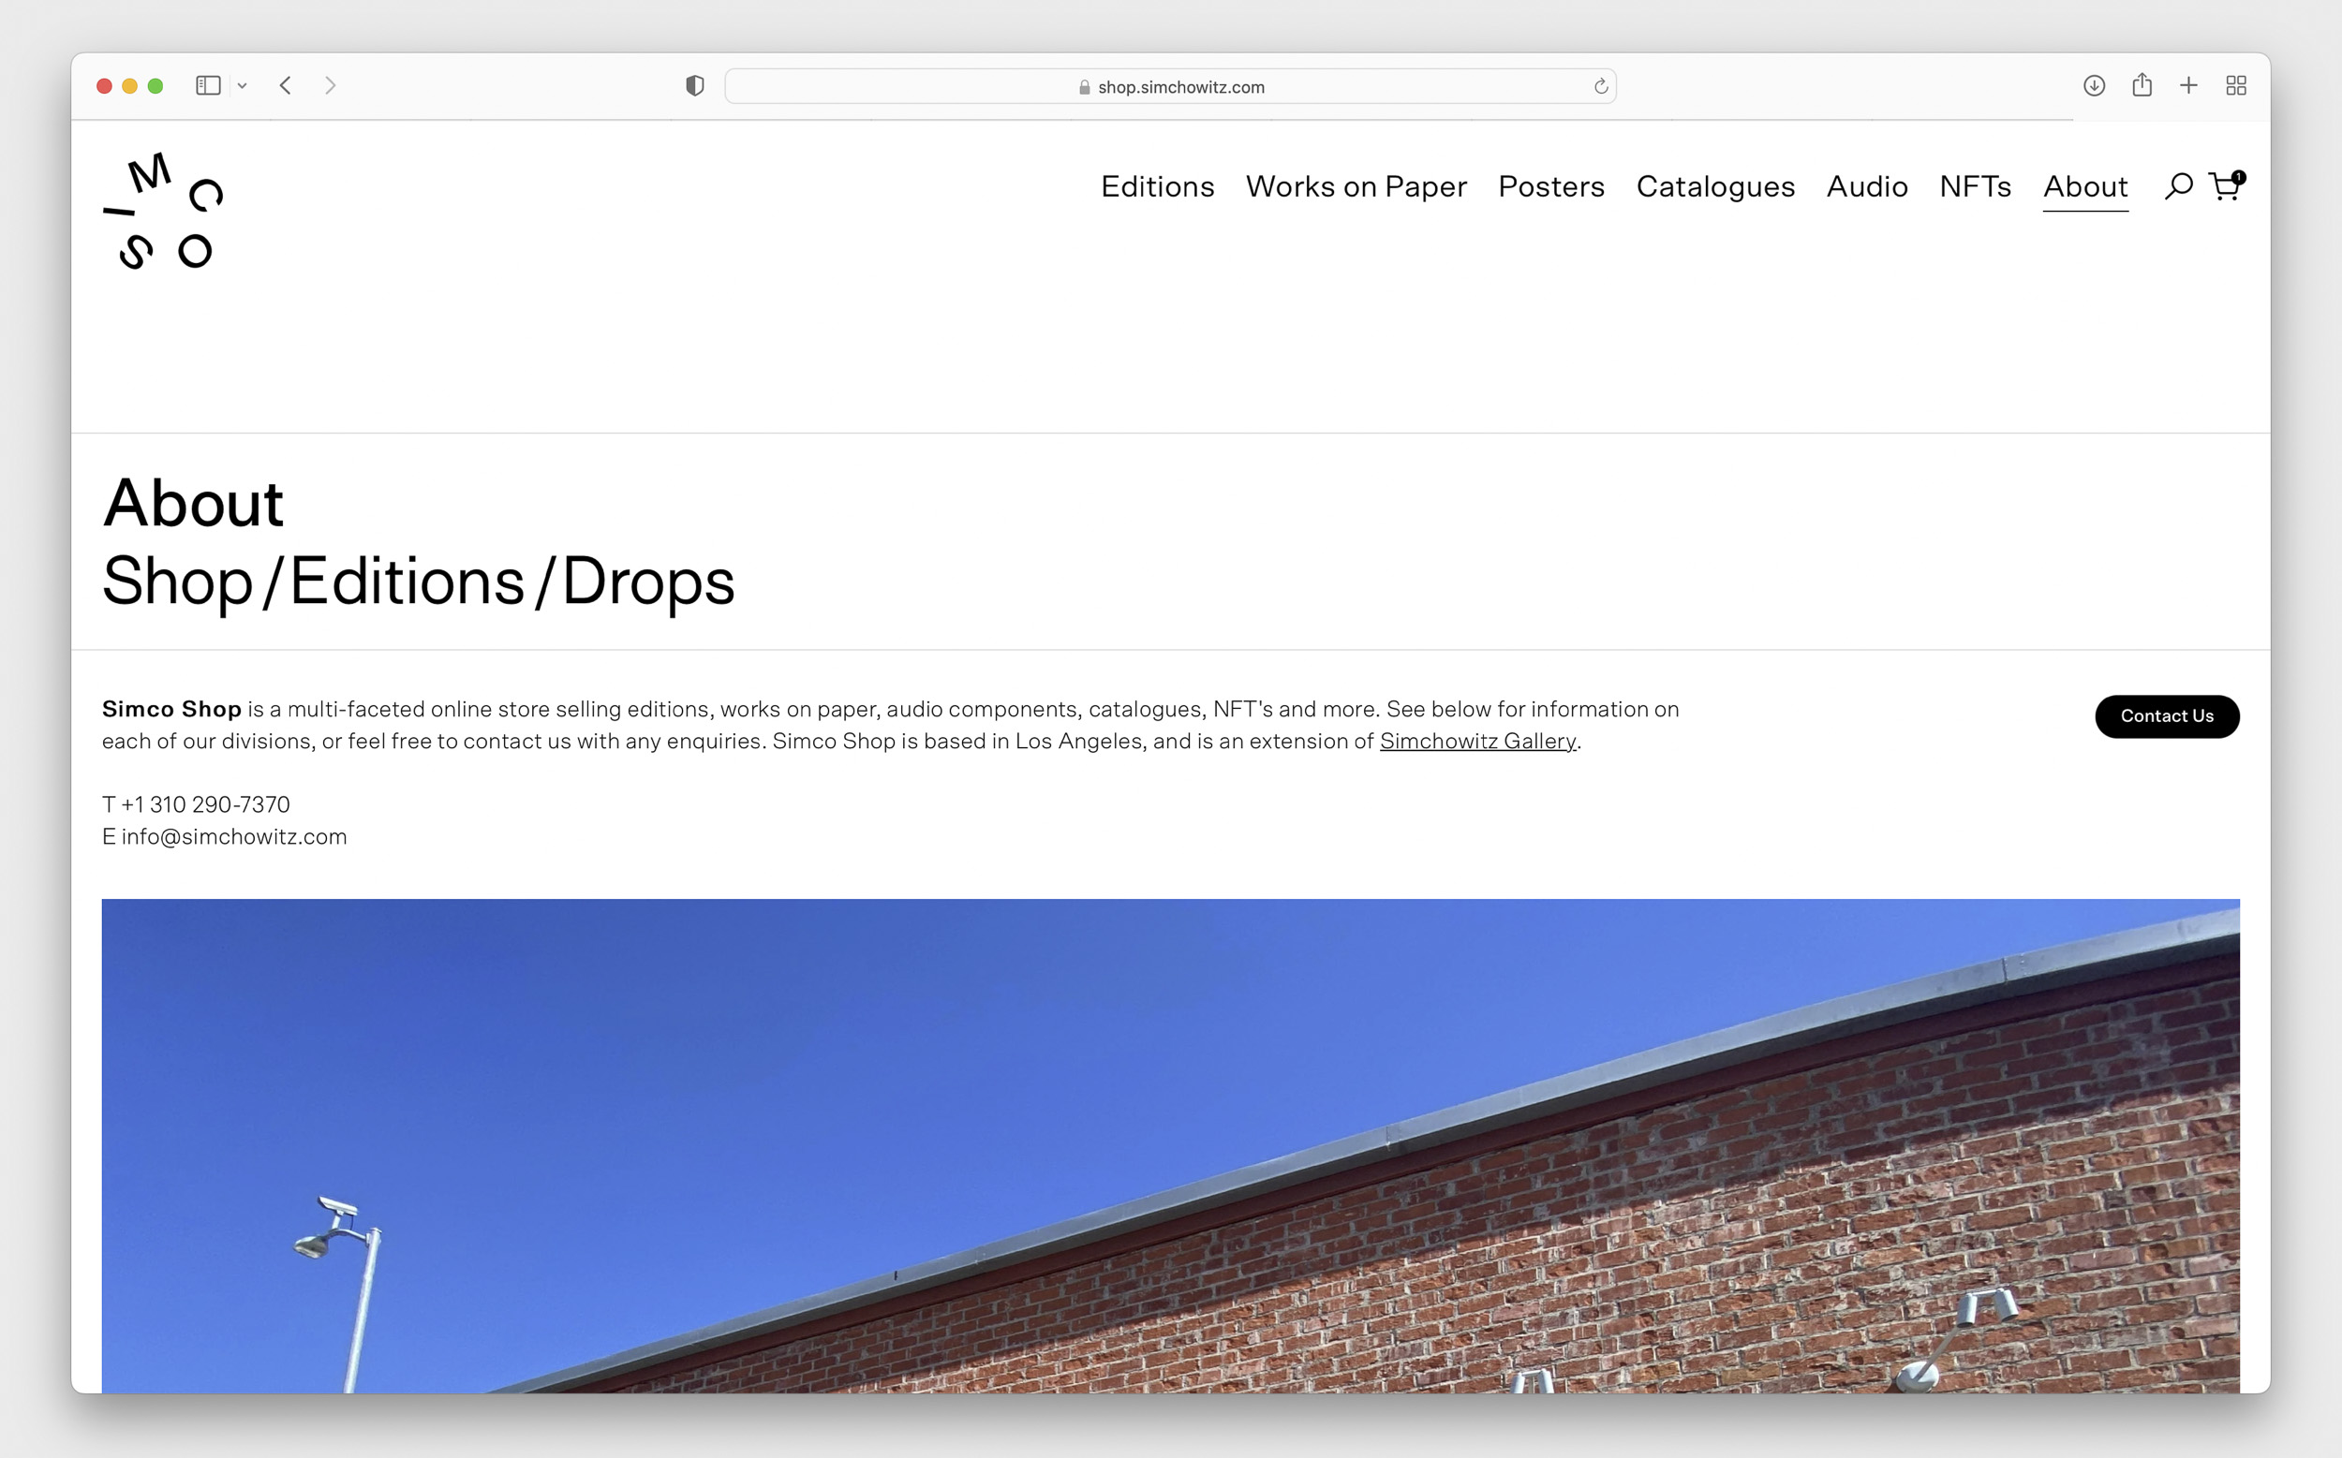
Task: Expand the sidebar dropdown chevron
Action: pos(242,86)
